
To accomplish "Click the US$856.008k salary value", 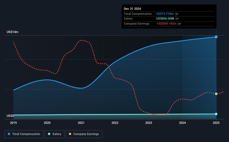I will [x=165, y=19].
